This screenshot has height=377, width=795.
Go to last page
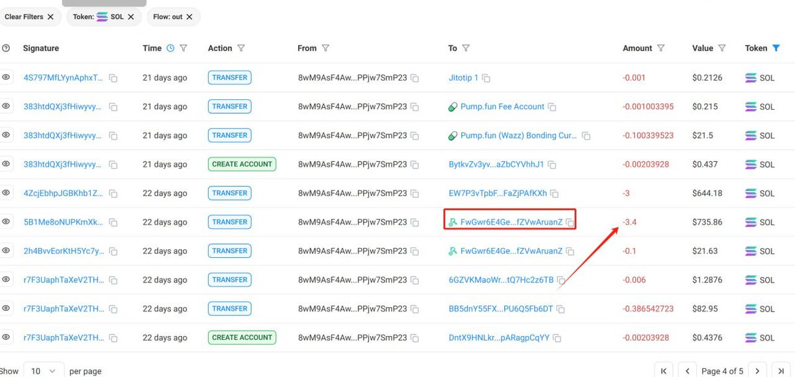(781, 371)
